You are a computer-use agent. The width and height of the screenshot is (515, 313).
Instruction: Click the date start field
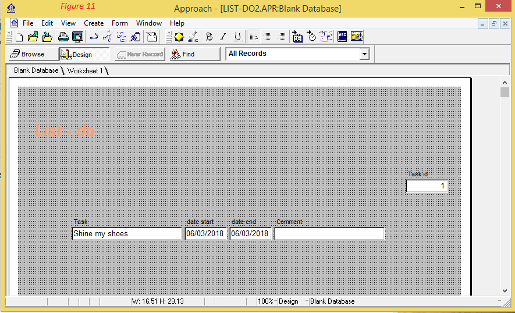tap(205, 233)
